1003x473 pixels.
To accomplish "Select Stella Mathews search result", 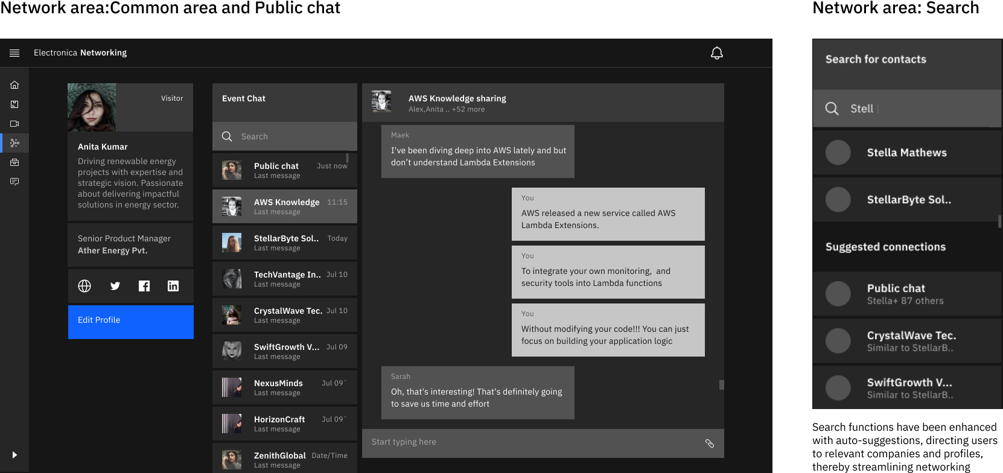I will (x=907, y=153).
